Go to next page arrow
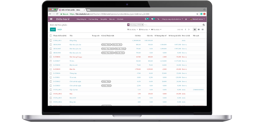Image resolution: width=254 pixels, height=122 pixels. coord(189,29)
